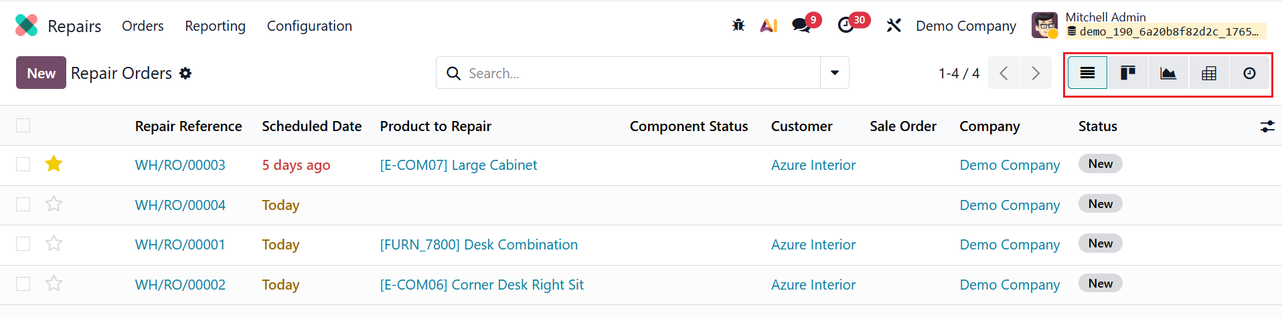This screenshot has height=317, width=1282.
Task: Open the WH/RO/00001 repair reference link
Action: click(180, 245)
